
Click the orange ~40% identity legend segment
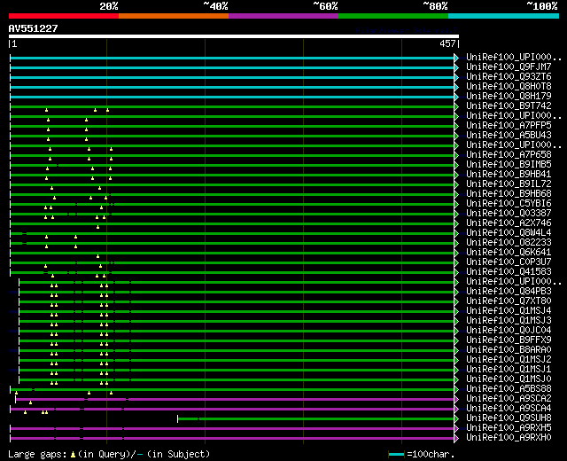tap(173, 15)
